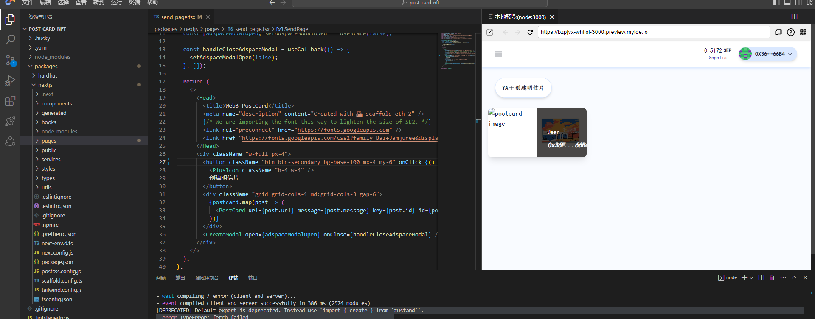Open the Extensions view

[x=10, y=101]
